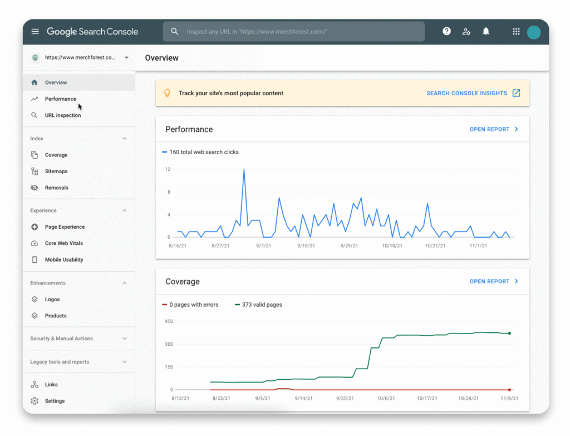Open the Performance report link

[x=489, y=129]
